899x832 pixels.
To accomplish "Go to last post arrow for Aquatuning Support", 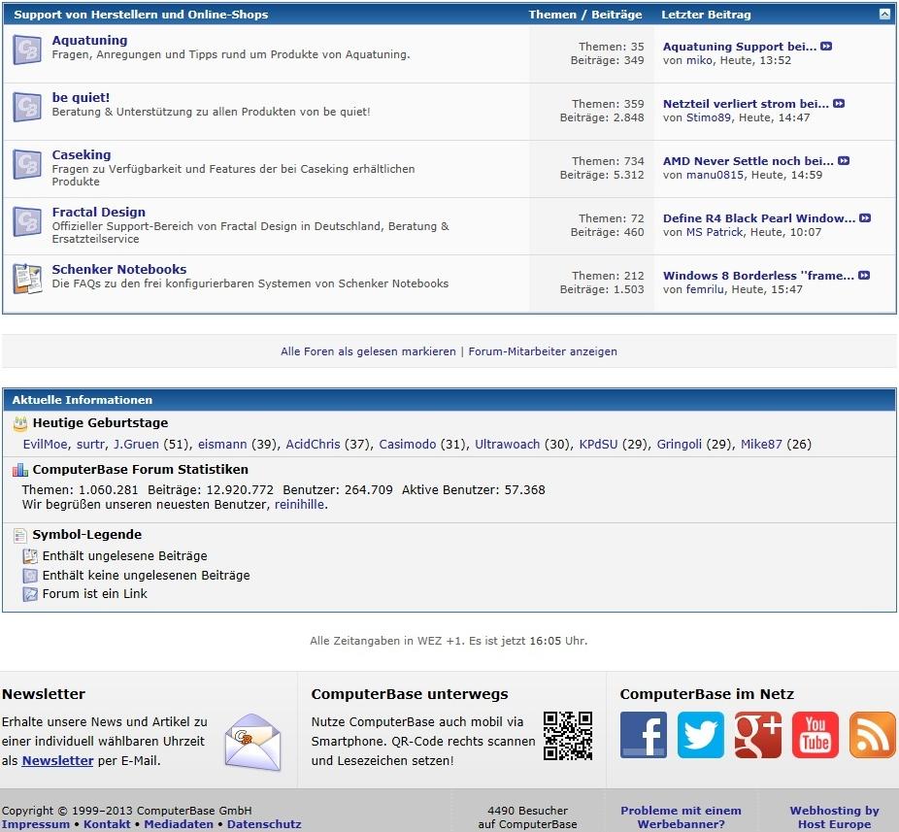I will pos(826,47).
